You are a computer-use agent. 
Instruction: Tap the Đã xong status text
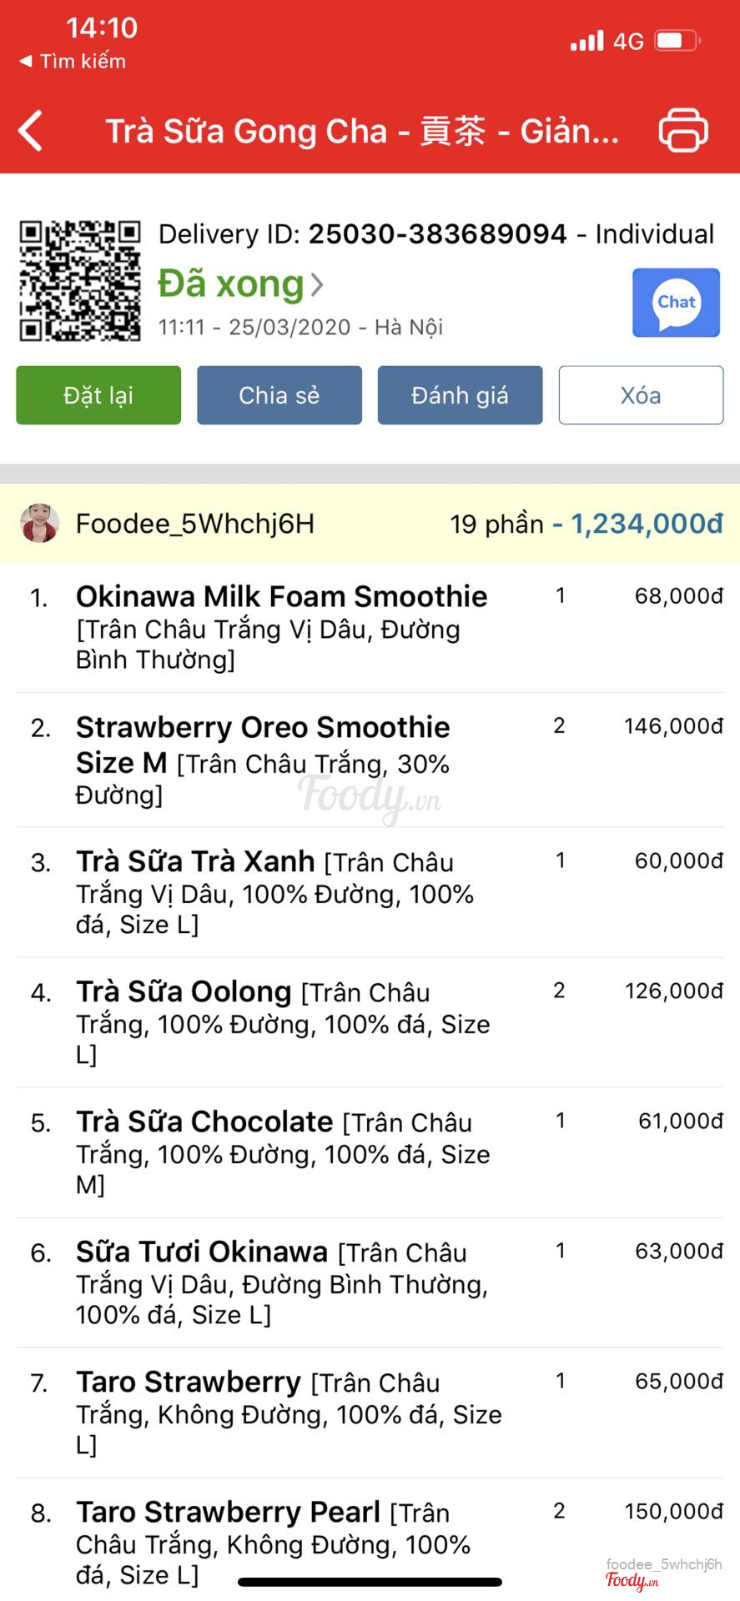(x=231, y=284)
